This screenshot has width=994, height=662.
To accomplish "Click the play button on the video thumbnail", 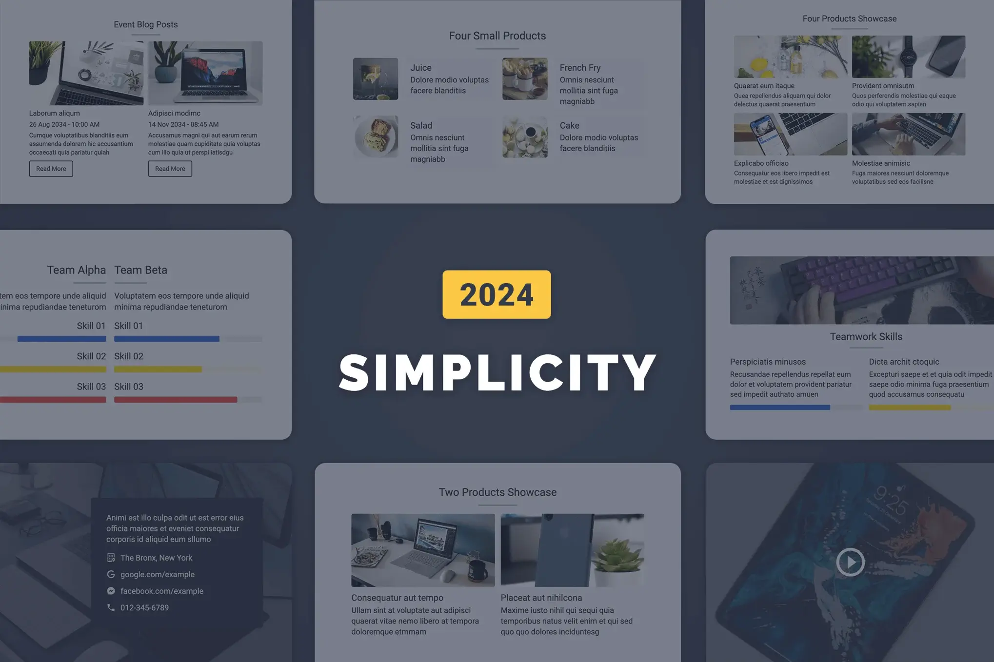I will [851, 562].
